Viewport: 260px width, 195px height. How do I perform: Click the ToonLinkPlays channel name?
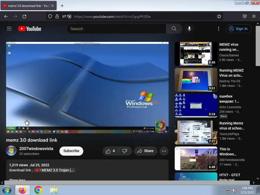[229, 134]
